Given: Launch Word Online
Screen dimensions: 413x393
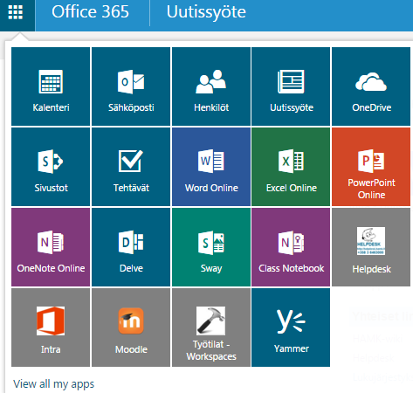Looking at the screenshot, I should [211, 167].
